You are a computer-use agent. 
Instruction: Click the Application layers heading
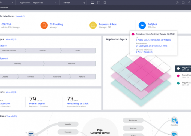tap(116, 39)
